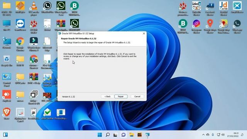Select the LinkedIn blaster shortcut icon
This screenshot has width=247, height=139.
[x=196, y=6]
